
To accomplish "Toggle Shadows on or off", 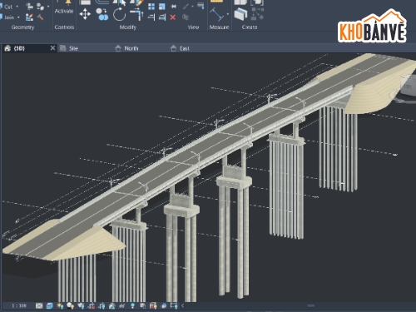I will pyautogui.click(x=70, y=305).
